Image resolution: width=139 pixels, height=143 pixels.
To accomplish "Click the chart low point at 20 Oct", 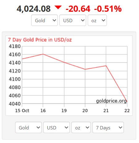I will [x=85, y=69].
